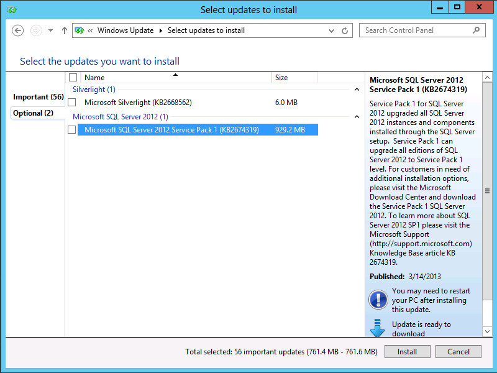Screen dimensions: 497x373
Task: Click the 929.2 MB size value
Action: (x=290, y=130)
